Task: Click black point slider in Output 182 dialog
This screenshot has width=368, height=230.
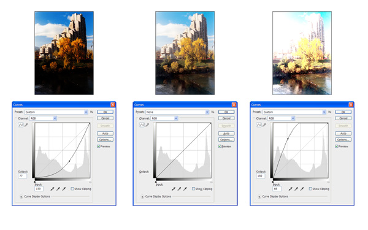Action: coord(273,182)
